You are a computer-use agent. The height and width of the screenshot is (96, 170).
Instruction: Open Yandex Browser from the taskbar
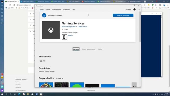[24, 94]
